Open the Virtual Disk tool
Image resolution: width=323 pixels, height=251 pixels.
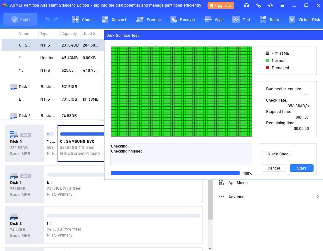coord(304,20)
